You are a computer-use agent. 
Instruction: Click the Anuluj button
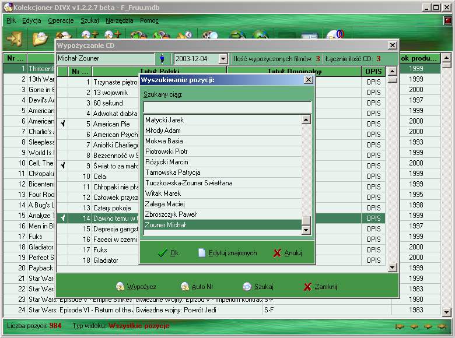287,253
